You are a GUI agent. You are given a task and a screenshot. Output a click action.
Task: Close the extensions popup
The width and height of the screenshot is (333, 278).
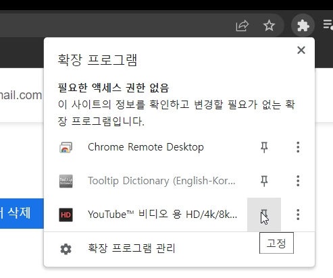(301, 50)
